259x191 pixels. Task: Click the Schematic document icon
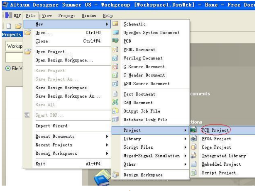[115, 24]
